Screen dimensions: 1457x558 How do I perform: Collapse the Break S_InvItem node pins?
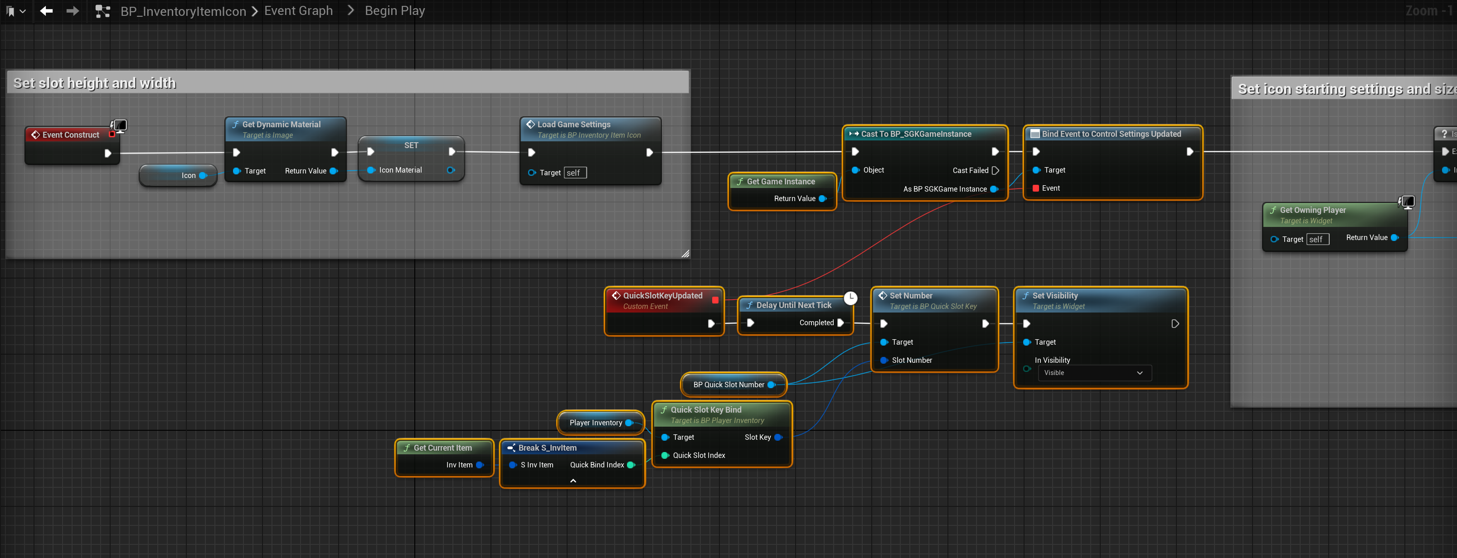click(573, 481)
